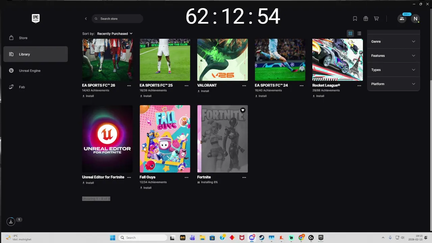
Task: Open Fortnite cover art
Action: 222,139
